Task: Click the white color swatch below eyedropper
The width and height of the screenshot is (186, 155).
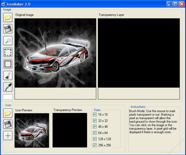Action: pos(8,97)
